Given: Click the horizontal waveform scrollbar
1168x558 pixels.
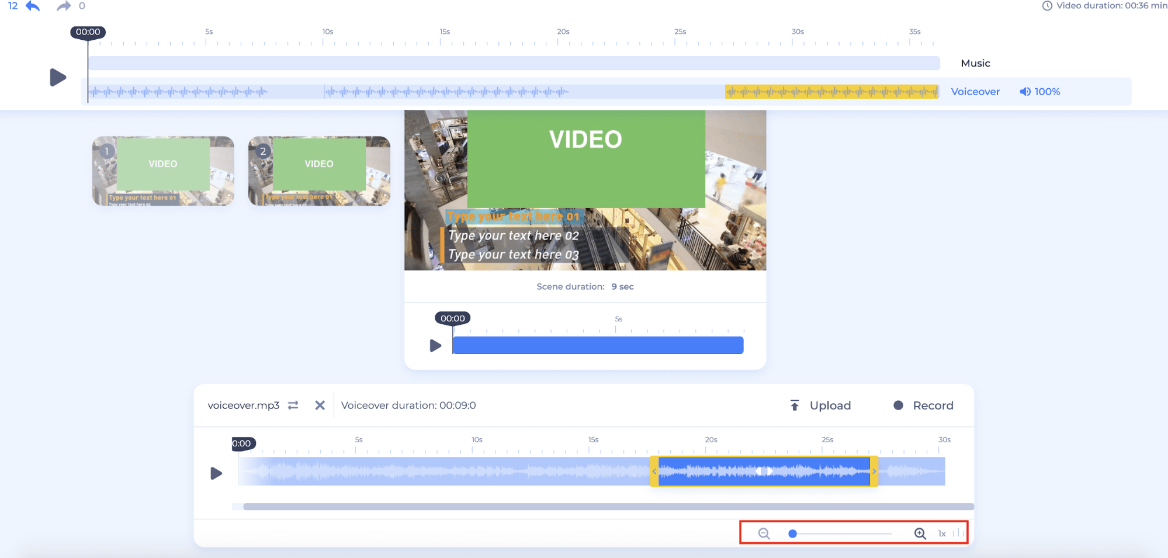Looking at the screenshot, I should click(x=608, y=507).
